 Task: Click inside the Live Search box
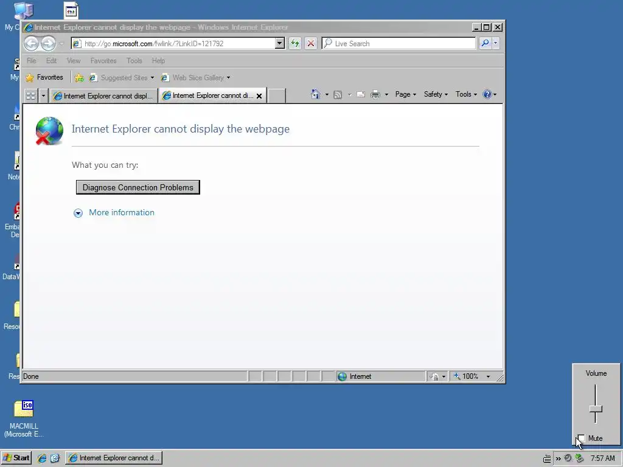point(399,43)
